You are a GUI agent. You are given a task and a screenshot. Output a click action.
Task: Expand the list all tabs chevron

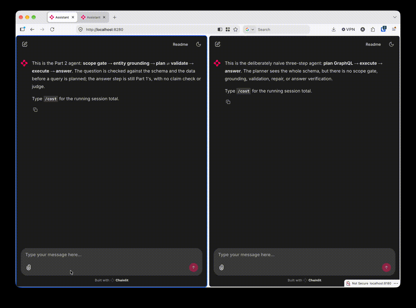(x=395, y=17)
